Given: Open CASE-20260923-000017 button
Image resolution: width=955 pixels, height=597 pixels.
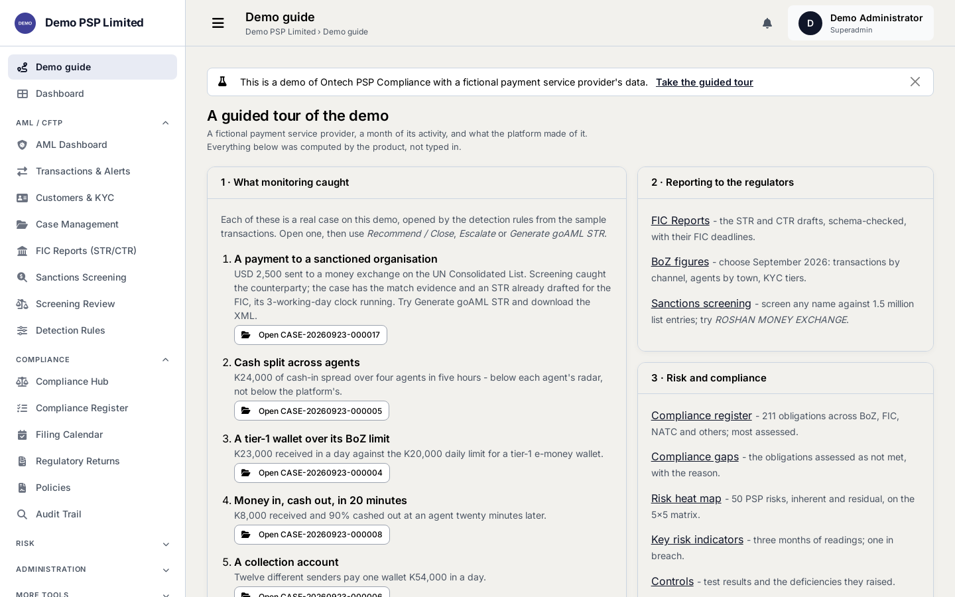Looking at the screenshot, I should 310,335.
